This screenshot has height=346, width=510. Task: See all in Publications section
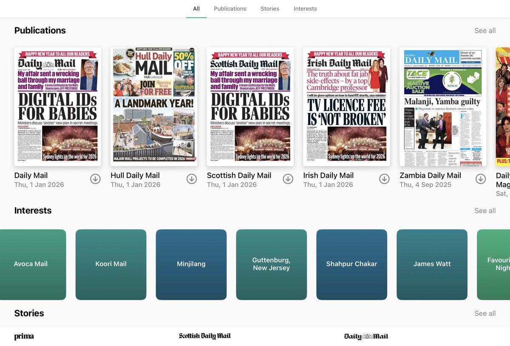tap(485, 31)
